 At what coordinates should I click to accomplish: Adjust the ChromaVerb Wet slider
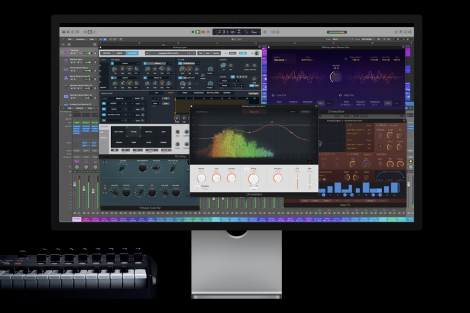click(x=310, y=181)
